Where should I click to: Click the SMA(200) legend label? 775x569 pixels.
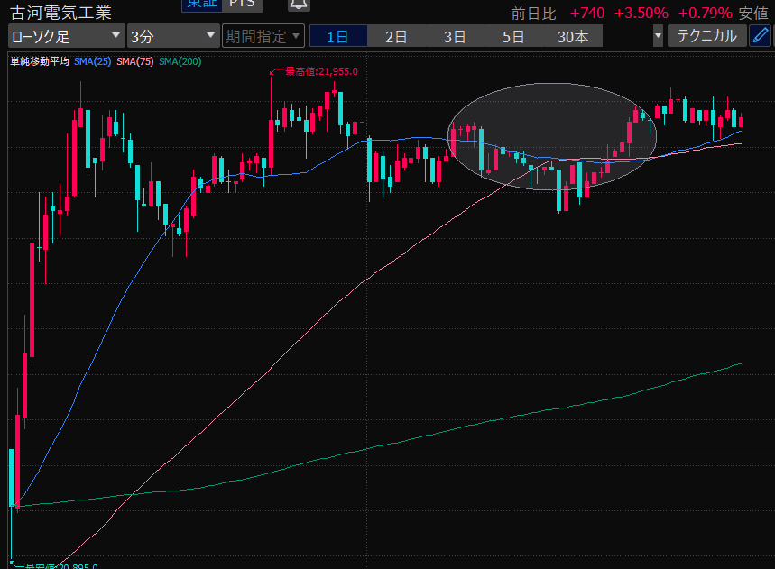[x=180, y=61]
